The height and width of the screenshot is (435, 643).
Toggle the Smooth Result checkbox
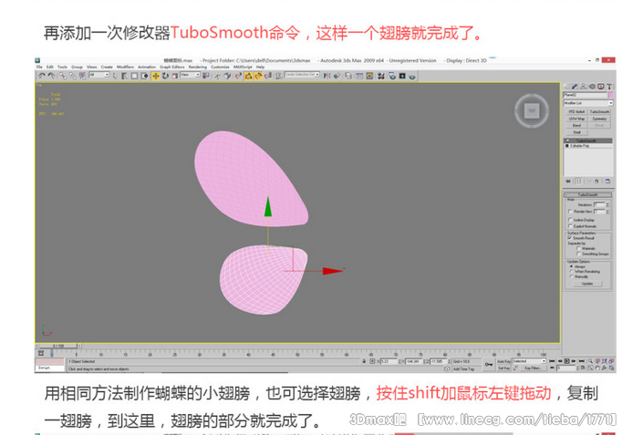tap(570, 238)
